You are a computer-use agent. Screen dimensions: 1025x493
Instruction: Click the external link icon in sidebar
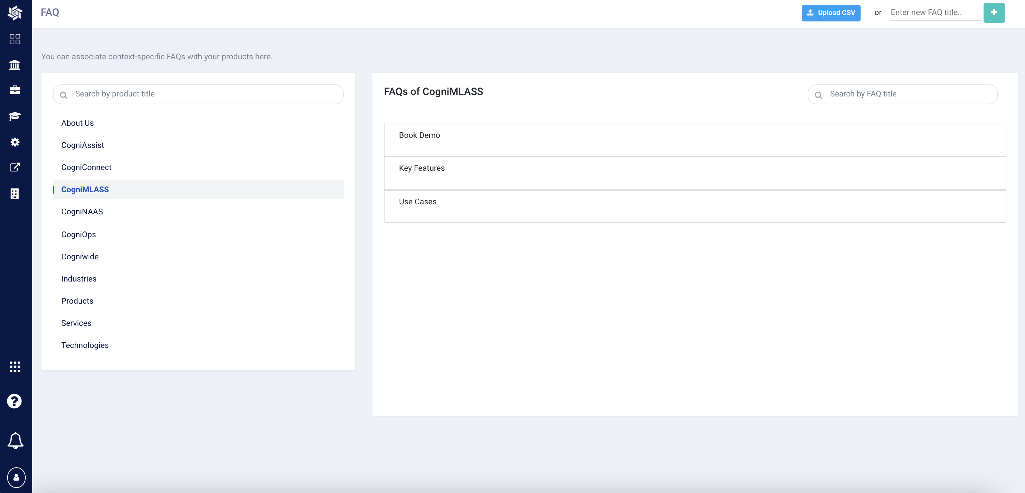point(15,168)
